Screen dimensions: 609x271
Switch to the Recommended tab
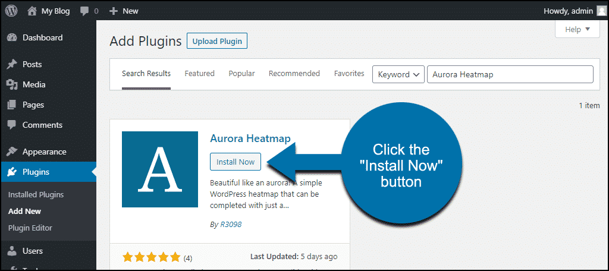tap(294, 73)
